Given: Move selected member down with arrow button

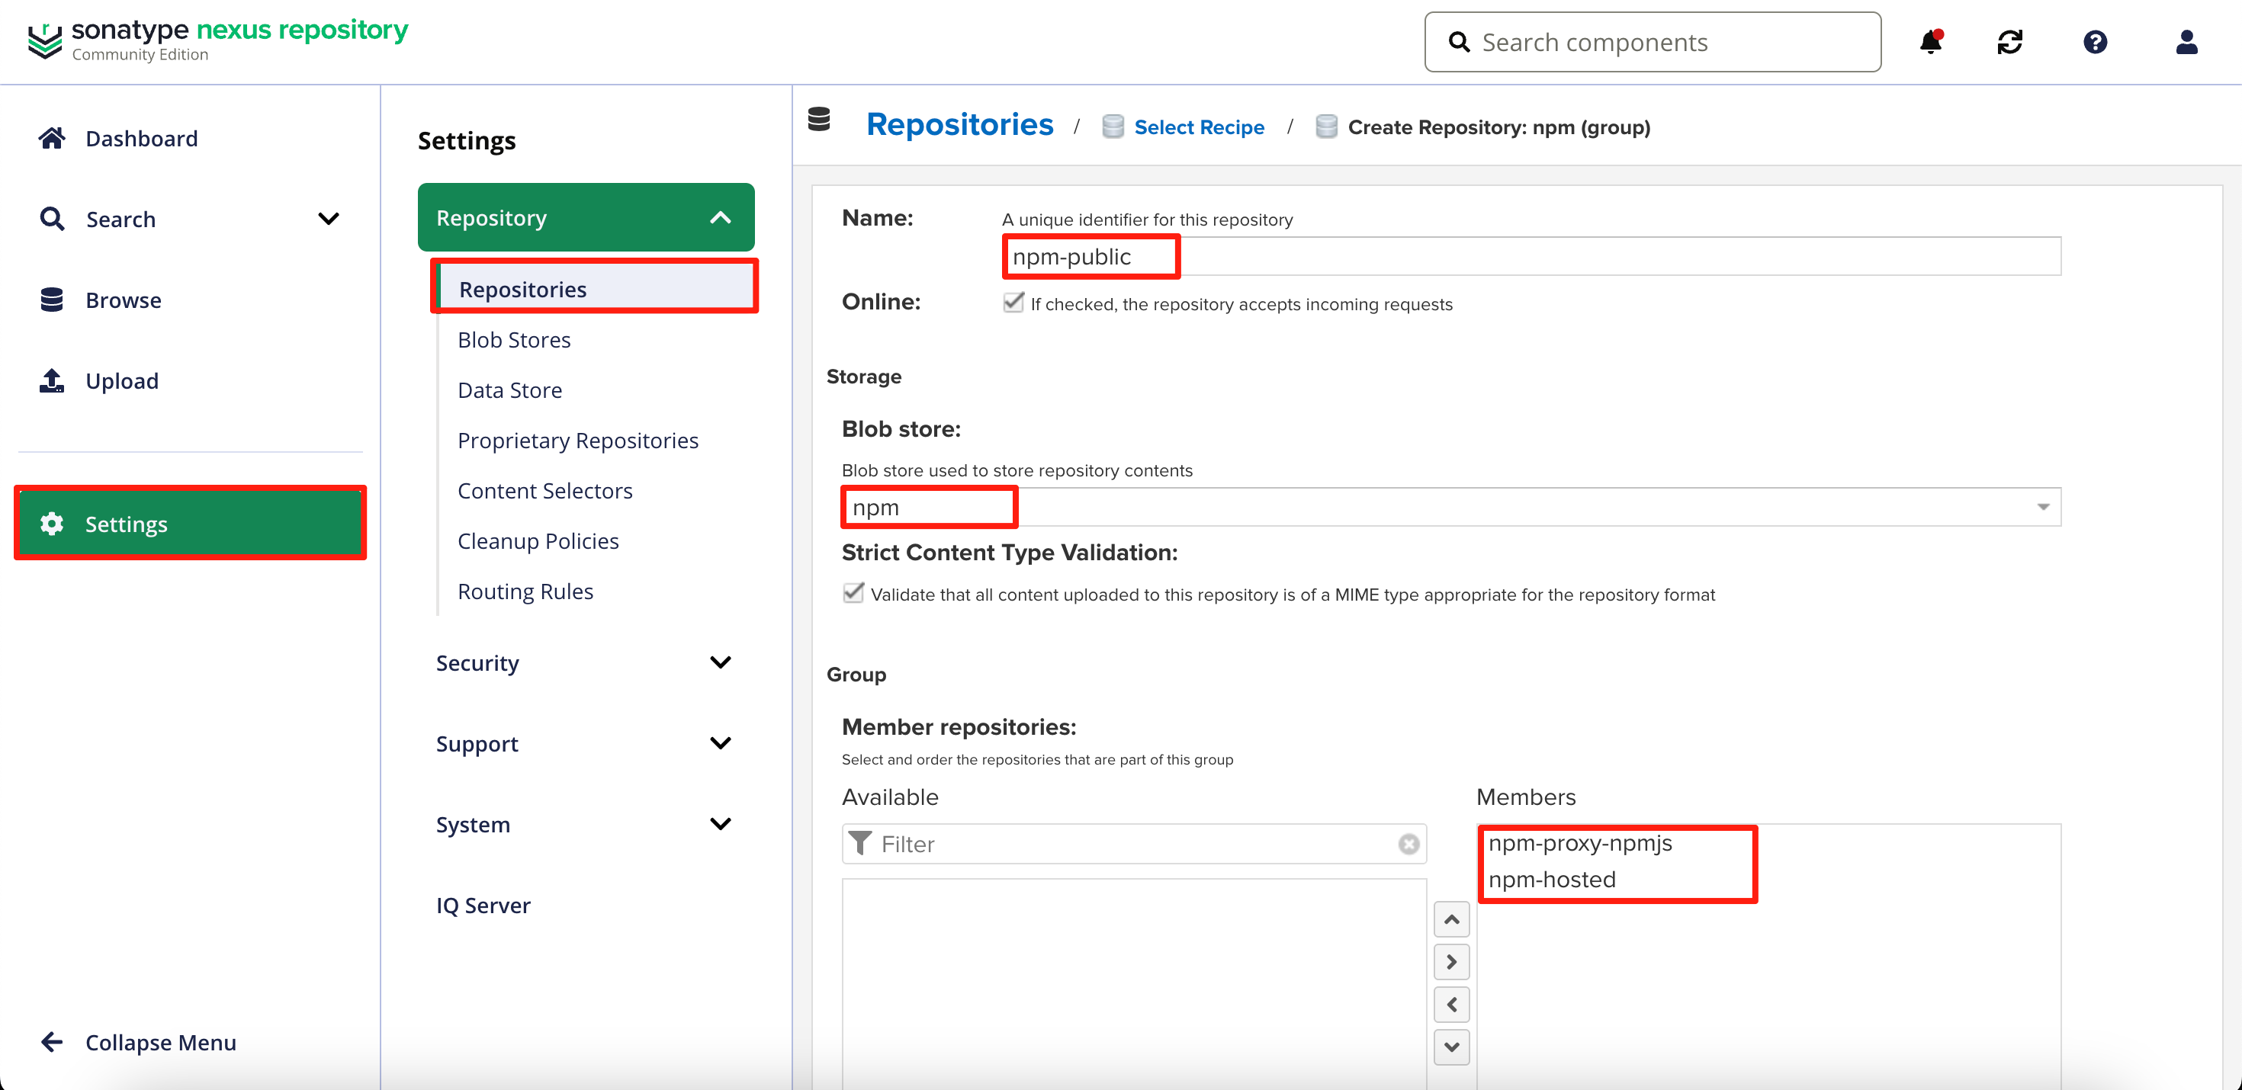Looking at the screenshot, I should click(x=1451, y=1047).
